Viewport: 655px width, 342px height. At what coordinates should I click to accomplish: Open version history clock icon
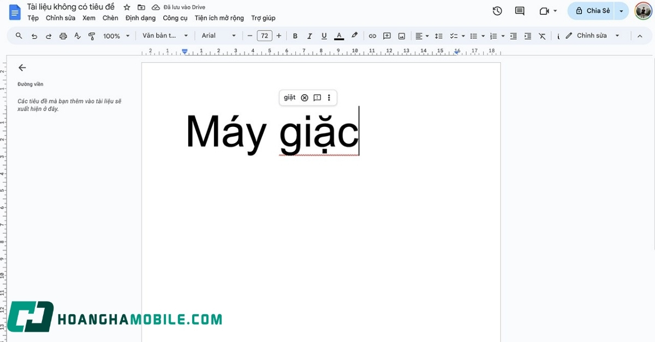click(x=497, y=11)
